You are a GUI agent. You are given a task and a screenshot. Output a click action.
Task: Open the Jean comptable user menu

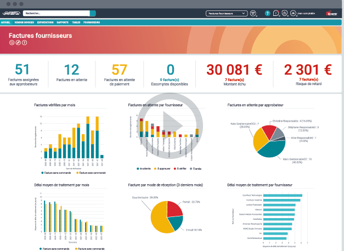pyautogui.click(x=303, y=13)
